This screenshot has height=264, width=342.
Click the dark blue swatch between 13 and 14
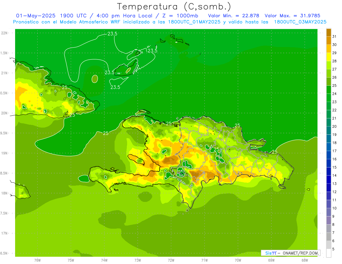point(329,179)
